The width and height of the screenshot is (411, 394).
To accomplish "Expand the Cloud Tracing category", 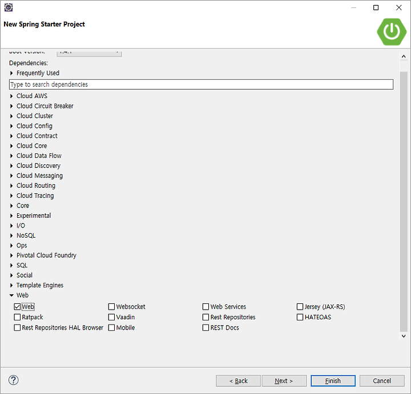I will point(11,196).
